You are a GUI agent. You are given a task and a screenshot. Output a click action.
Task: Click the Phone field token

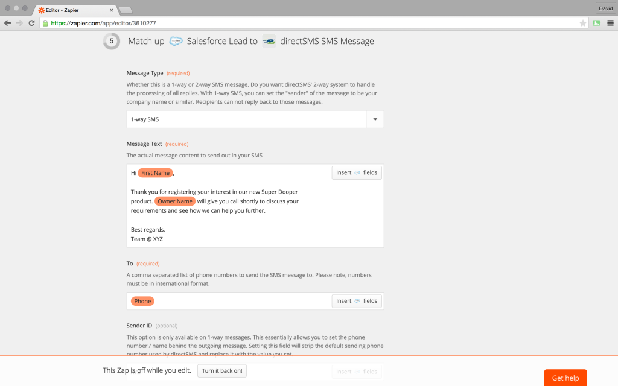click(142, 302)
